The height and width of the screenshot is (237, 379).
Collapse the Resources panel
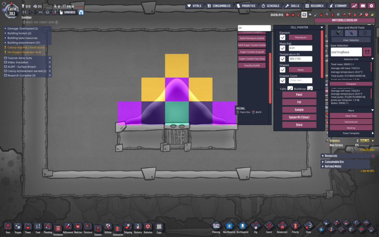pyautogui.click(x=323, y=156)
